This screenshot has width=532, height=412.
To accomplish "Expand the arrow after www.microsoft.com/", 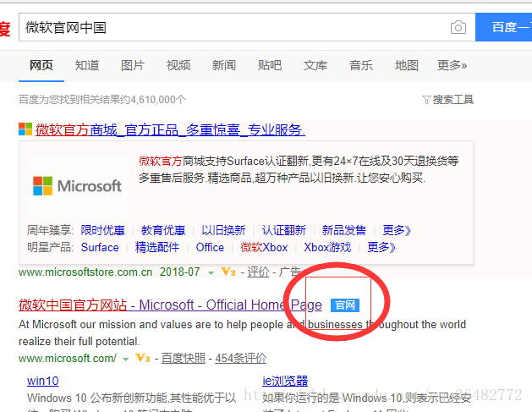I will tap(125, 360).
